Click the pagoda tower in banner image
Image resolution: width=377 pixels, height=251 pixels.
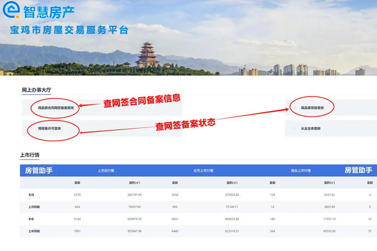[x=147, y=54]
